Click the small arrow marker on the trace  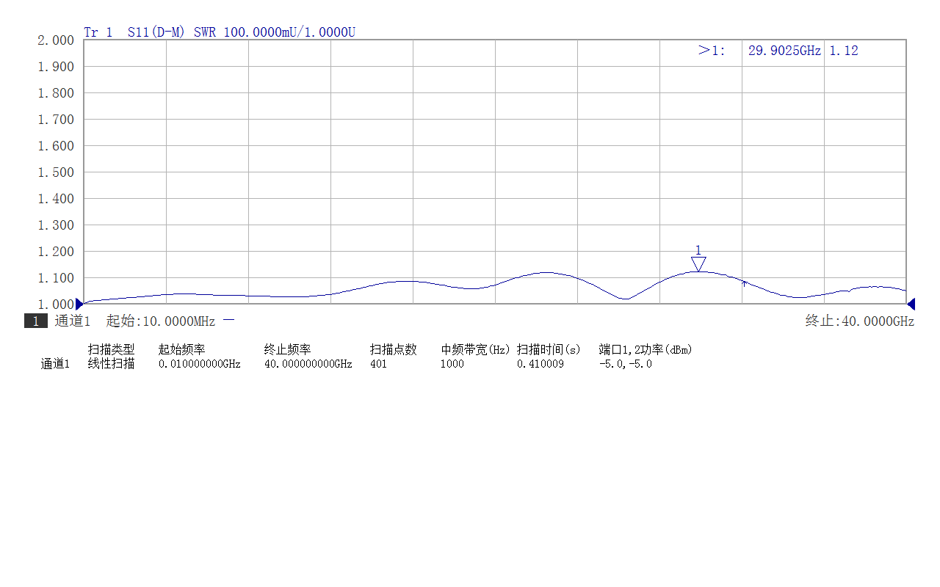(x=744, y=282)
